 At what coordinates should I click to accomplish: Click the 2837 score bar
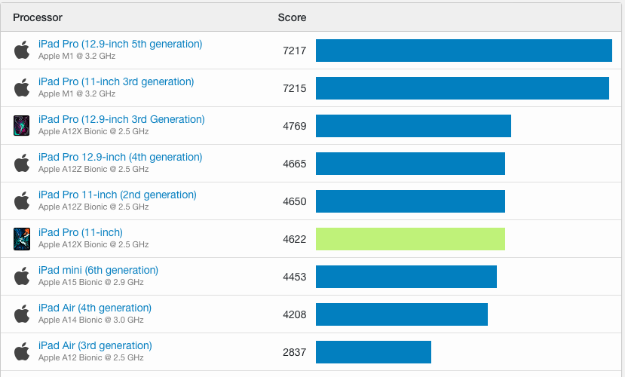[x=373, y=352]
